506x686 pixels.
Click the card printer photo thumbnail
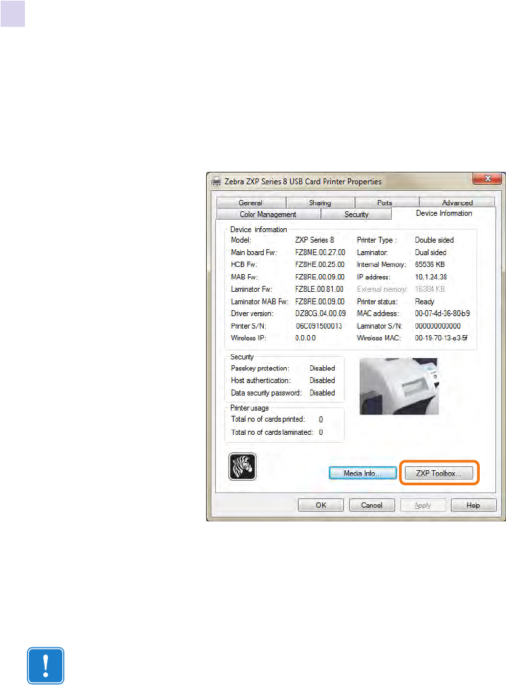[399, 386]
